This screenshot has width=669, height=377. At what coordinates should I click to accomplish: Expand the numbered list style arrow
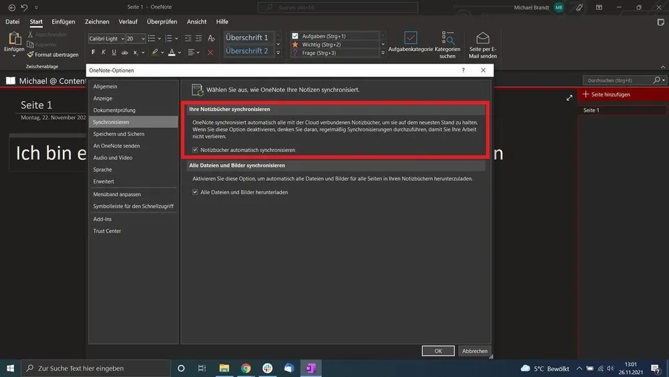point(176,39)
